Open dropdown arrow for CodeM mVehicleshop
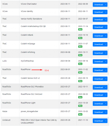This screenshot has width=111, height=127. 106,27
